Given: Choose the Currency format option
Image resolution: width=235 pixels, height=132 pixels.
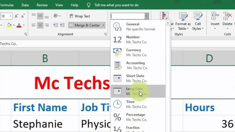Looking at the screenshot, I should click(x=138, y=52).
